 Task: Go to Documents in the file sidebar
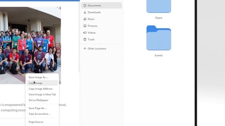(x=101, y=6)
